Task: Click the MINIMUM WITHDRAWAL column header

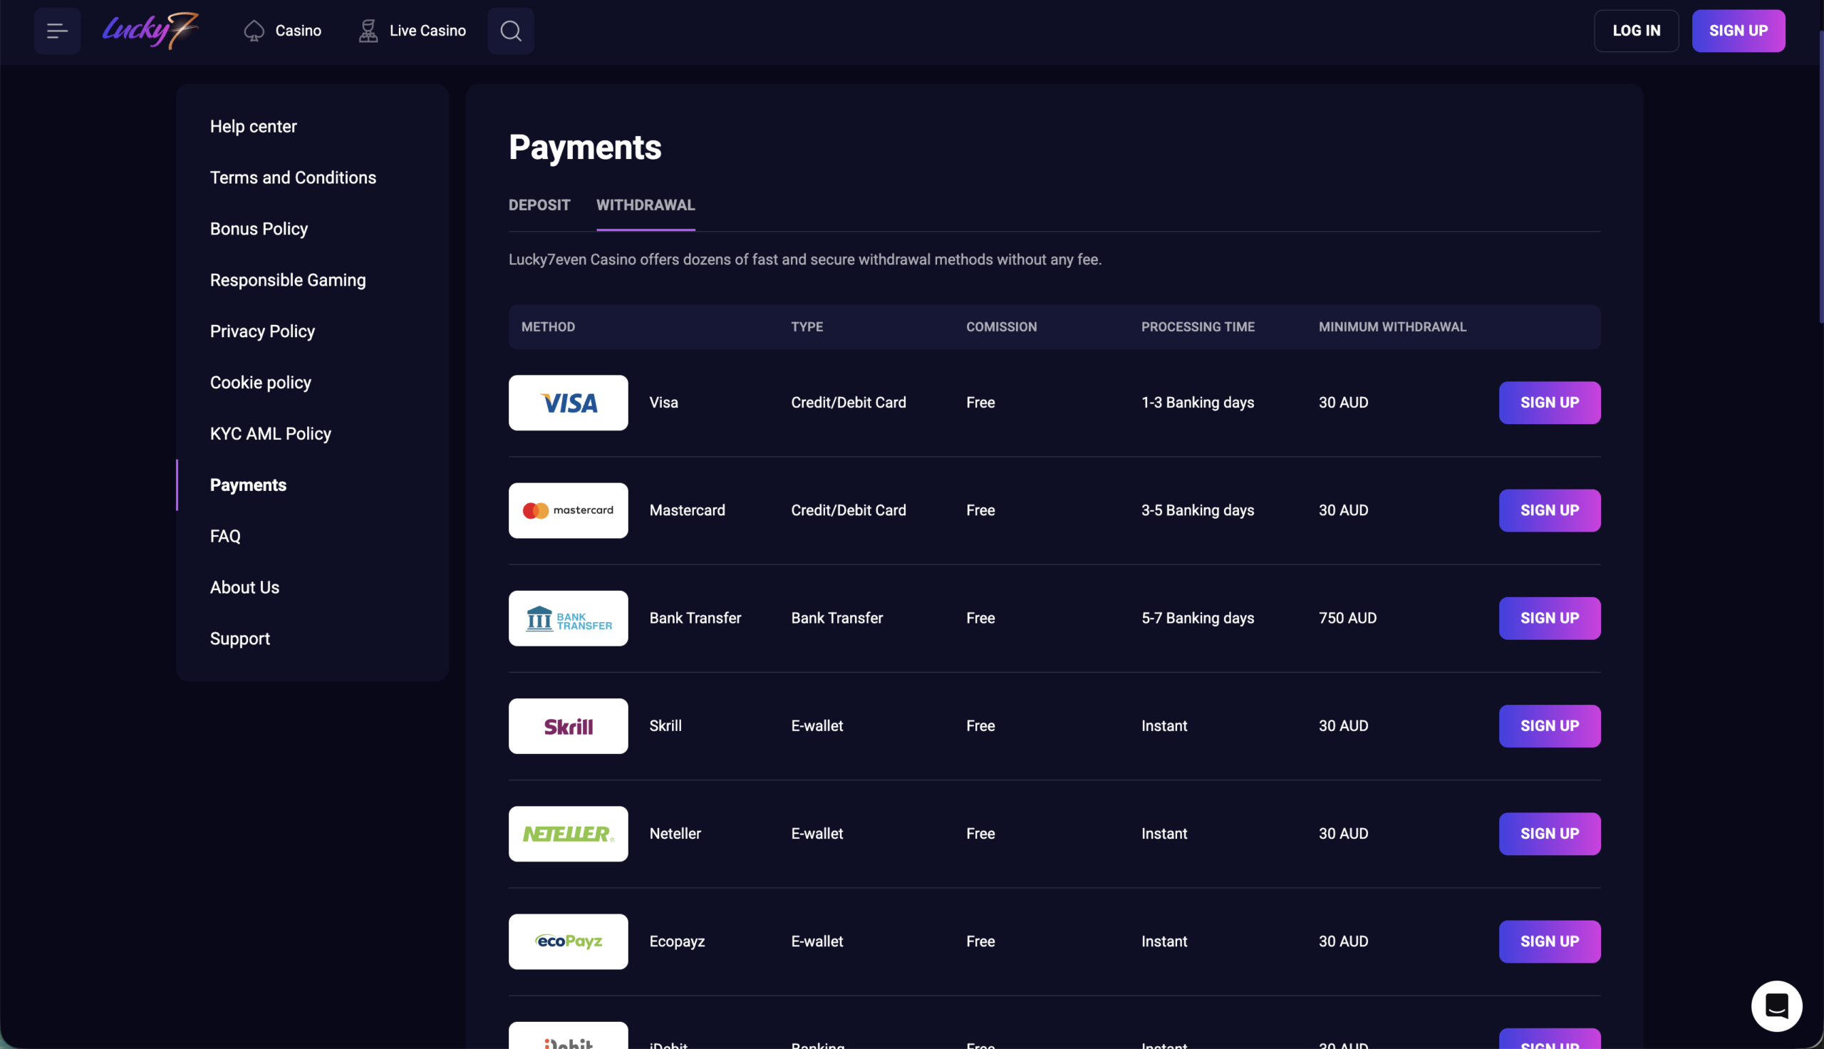Action: pyautogui.click(x=1392, y=327)
